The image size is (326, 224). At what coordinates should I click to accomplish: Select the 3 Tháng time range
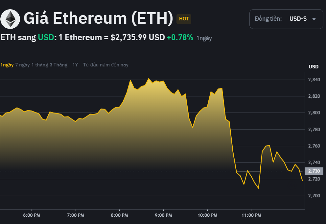(x=59, y=65)
